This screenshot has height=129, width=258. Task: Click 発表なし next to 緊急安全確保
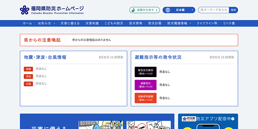165,72
